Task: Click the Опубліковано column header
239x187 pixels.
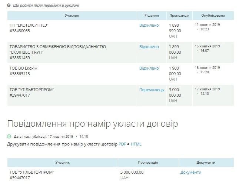Action: tap(213, 16)
